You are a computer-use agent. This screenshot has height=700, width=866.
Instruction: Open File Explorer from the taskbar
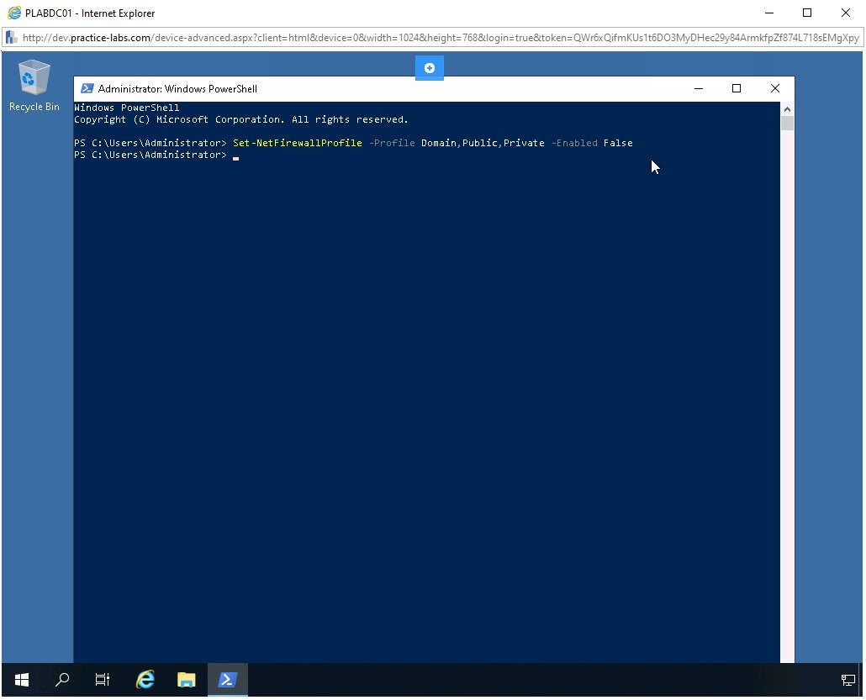click(186, 680)
